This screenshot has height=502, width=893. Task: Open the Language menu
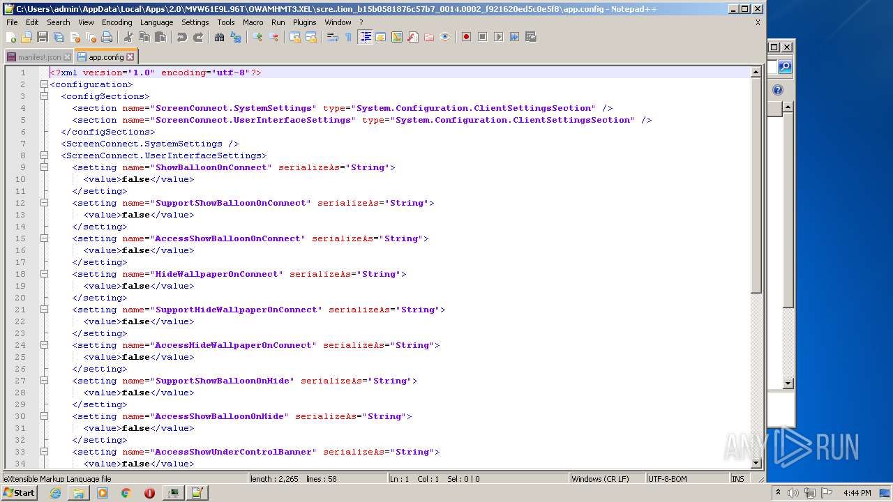coord(156,22)
